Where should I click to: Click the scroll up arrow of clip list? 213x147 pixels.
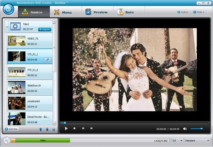pyautogui.click(x=54, y=22)
